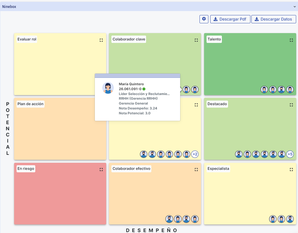Expand the Talento box

(291, 40)
